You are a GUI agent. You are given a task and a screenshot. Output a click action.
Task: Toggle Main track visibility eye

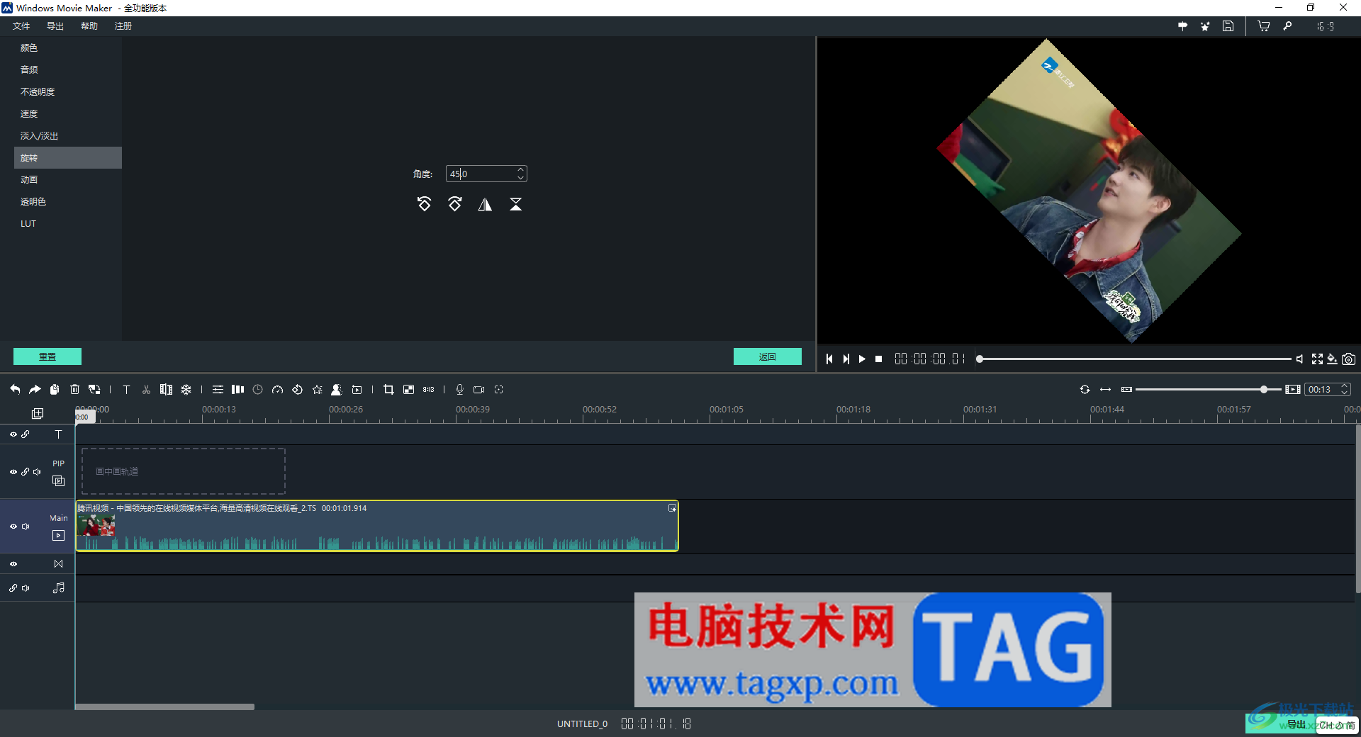pos(13,527)
